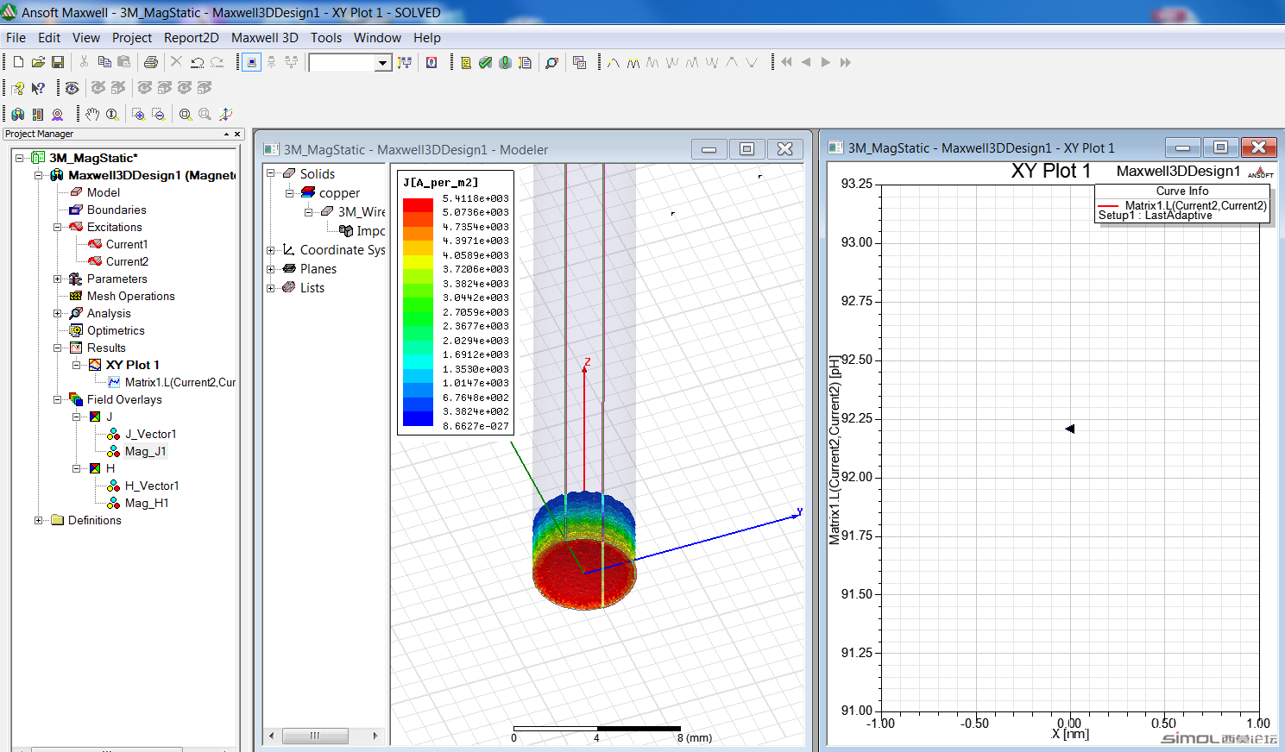This screenshot has height=752, width=1285.
Task: Open the Maxwell 3D menu
Action: (x=265, y=38)
